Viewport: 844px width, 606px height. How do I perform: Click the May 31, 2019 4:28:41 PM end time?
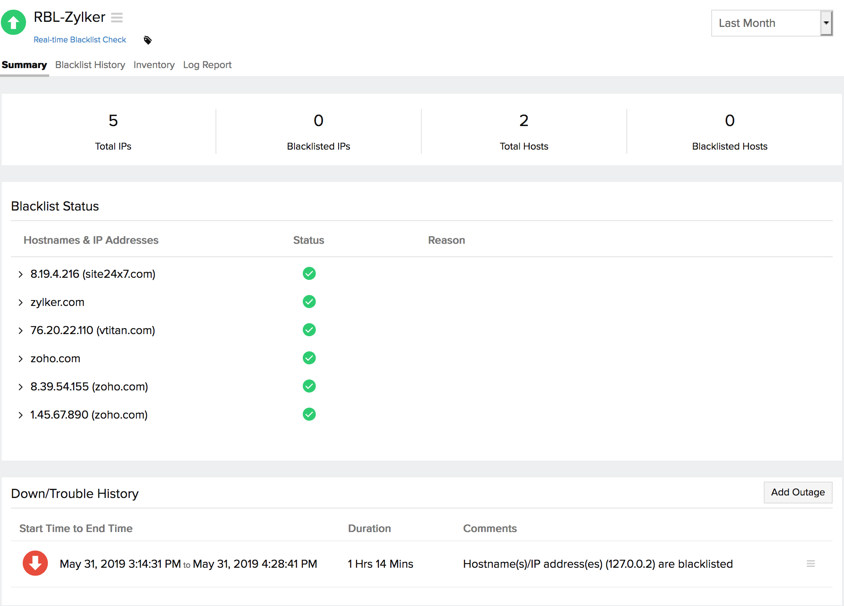coord(255,564)
